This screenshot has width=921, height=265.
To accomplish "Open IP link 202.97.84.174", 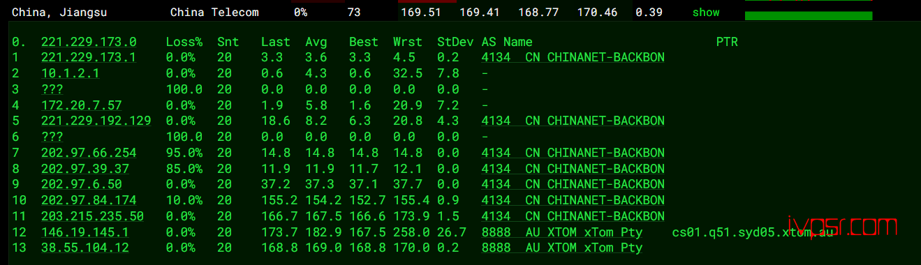I will (x=89, y=200).
